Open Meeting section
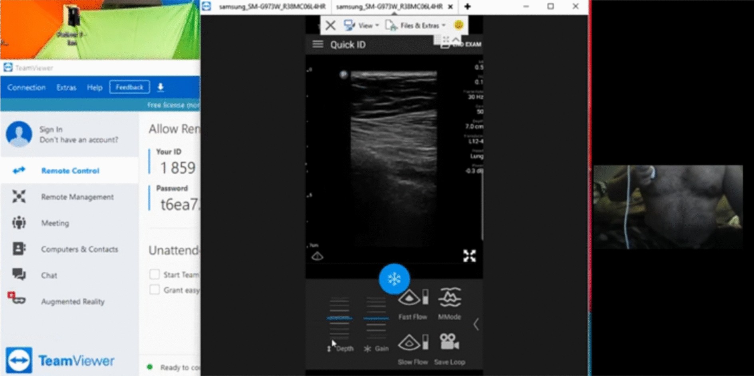The height and width of the screenshot is (376, 754). 69,223
